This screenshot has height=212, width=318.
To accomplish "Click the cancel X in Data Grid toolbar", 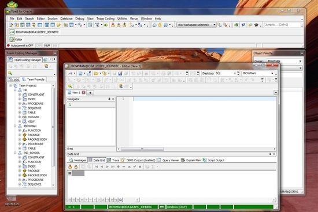I will click(x=140, y=166).
